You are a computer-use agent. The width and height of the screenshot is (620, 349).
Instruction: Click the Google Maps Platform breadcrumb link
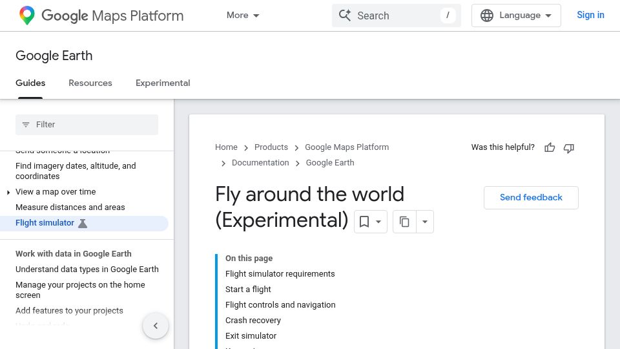coord(347,147)
